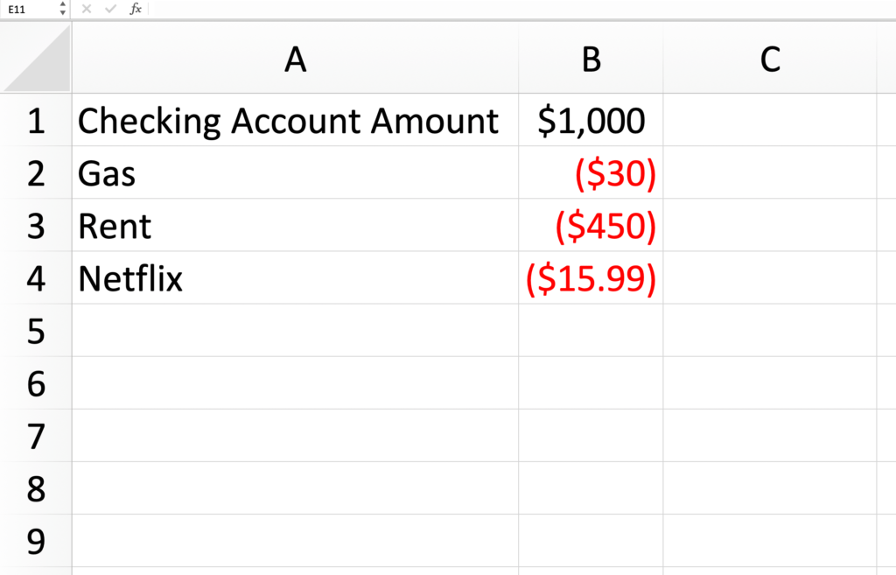Select column C header
Screen dimensions: 896x575
(x=770, y=60)
